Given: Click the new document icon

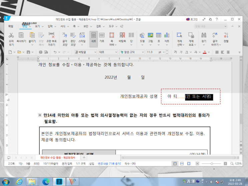Looking at the screenshot, I should pyautogui.click(x=10, y=52).
